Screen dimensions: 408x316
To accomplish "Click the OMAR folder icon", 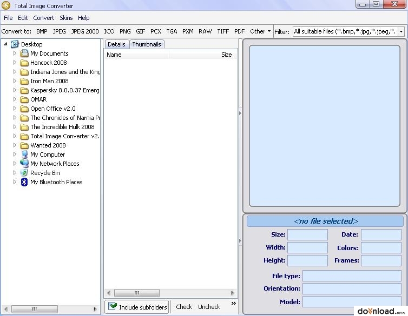I will point(24,99).
